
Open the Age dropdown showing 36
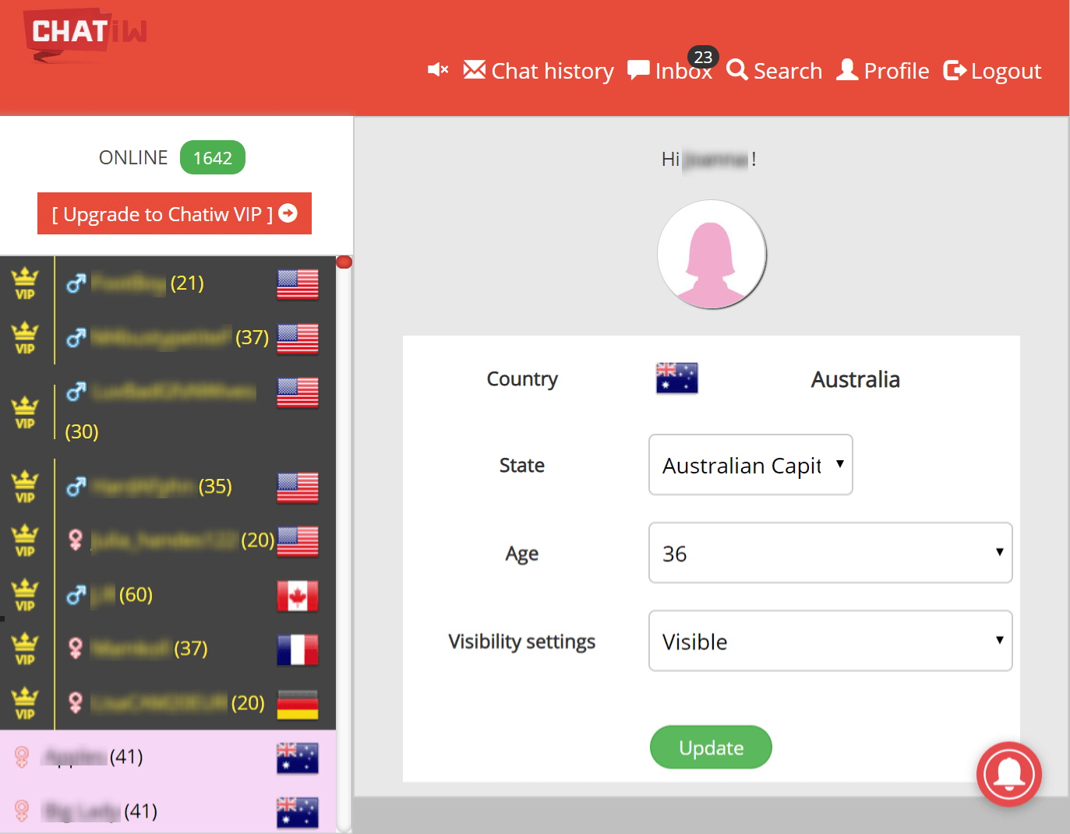click(x=829, y=553)
